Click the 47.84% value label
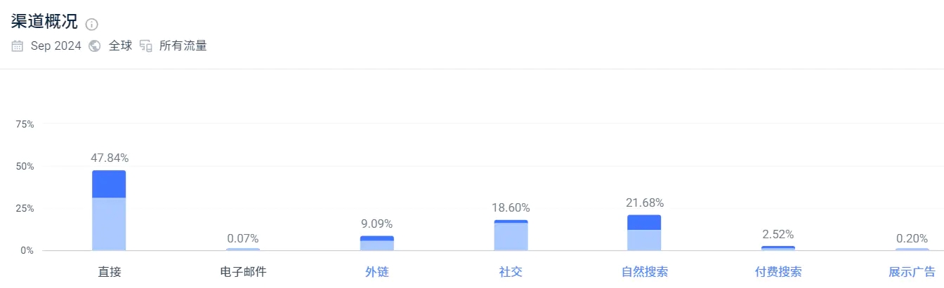 point(110,158)
